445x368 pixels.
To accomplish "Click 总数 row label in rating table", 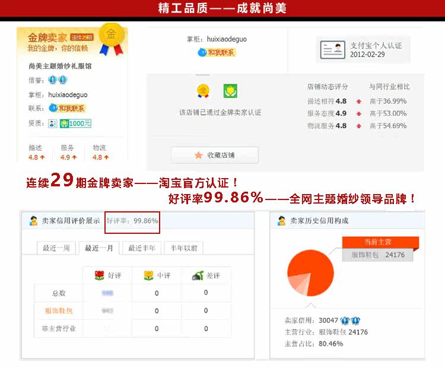I will tap(59, 293).
